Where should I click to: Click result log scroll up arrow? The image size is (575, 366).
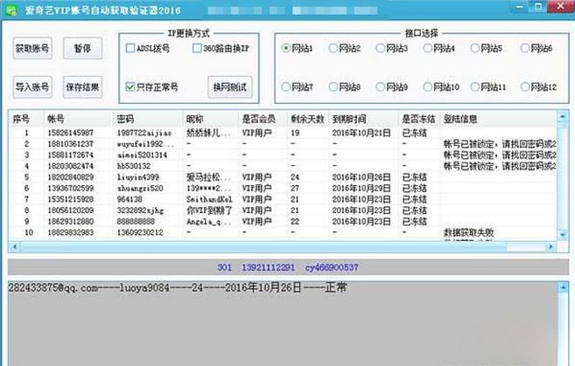click(563, 287)
